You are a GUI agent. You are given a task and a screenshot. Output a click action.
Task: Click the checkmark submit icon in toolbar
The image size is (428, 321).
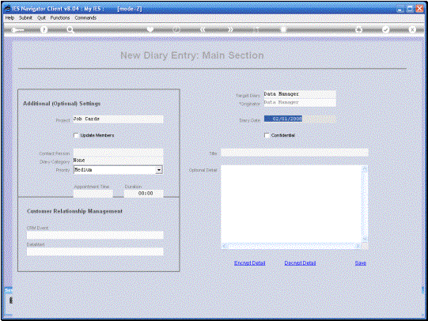(385, 29)
